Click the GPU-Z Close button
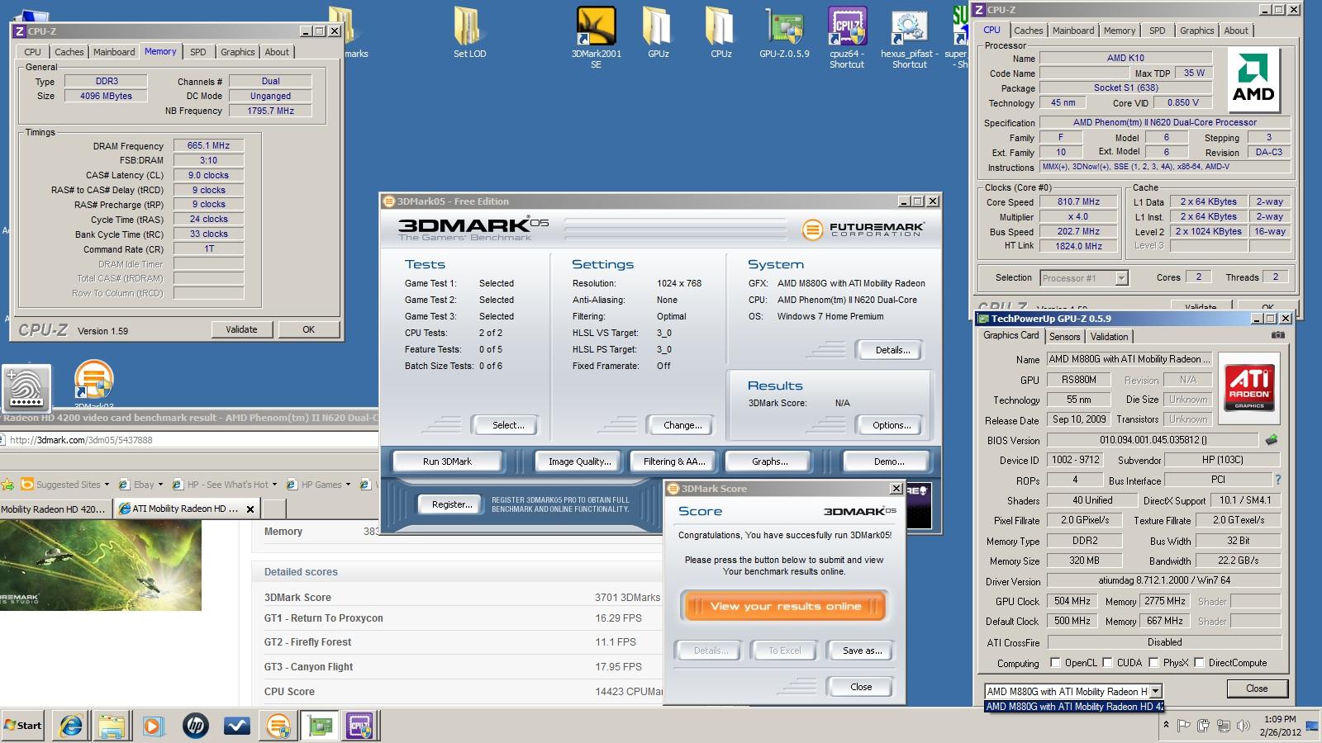Image resolution: width=1322 pixels, height=743 pixels. 1256,689
